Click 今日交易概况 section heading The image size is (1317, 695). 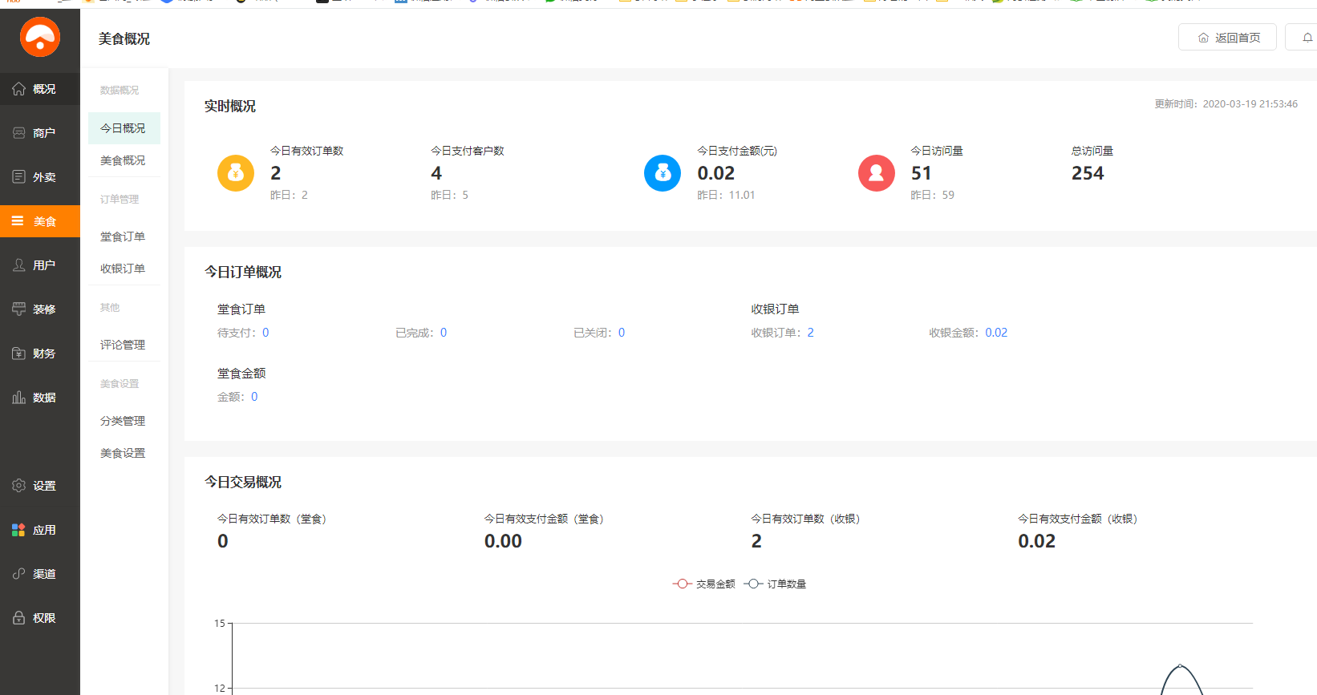pyautogui.click(x=243, y=482)
